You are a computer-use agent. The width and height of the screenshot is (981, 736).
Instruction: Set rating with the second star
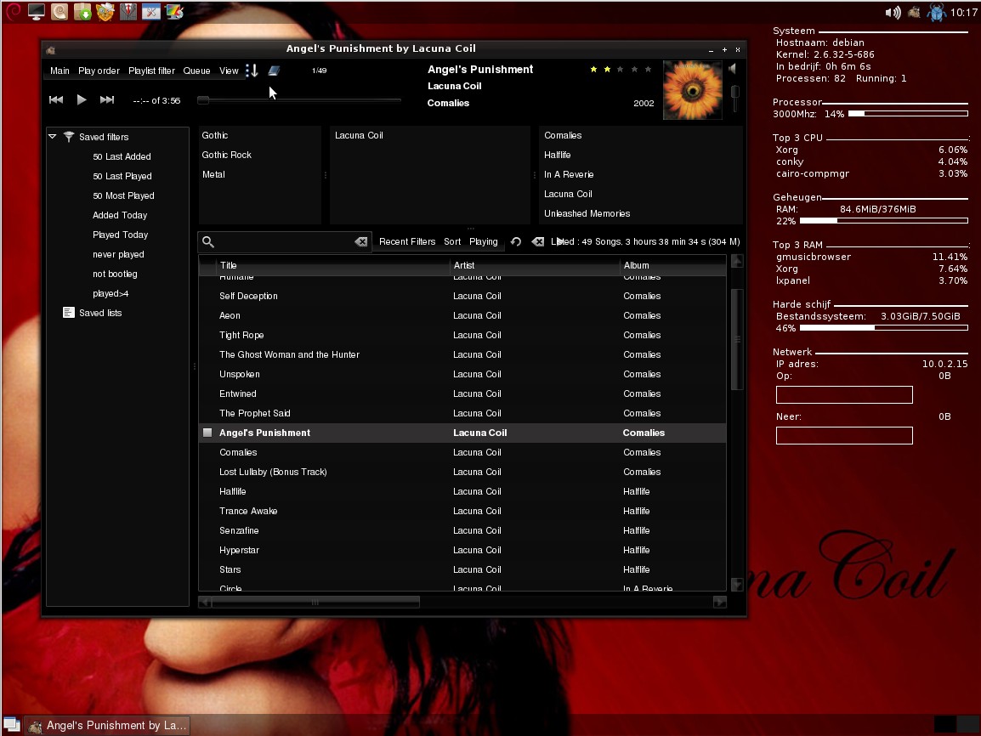607,70
